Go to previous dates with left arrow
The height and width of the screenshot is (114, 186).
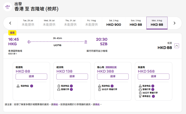coord(10,23)
